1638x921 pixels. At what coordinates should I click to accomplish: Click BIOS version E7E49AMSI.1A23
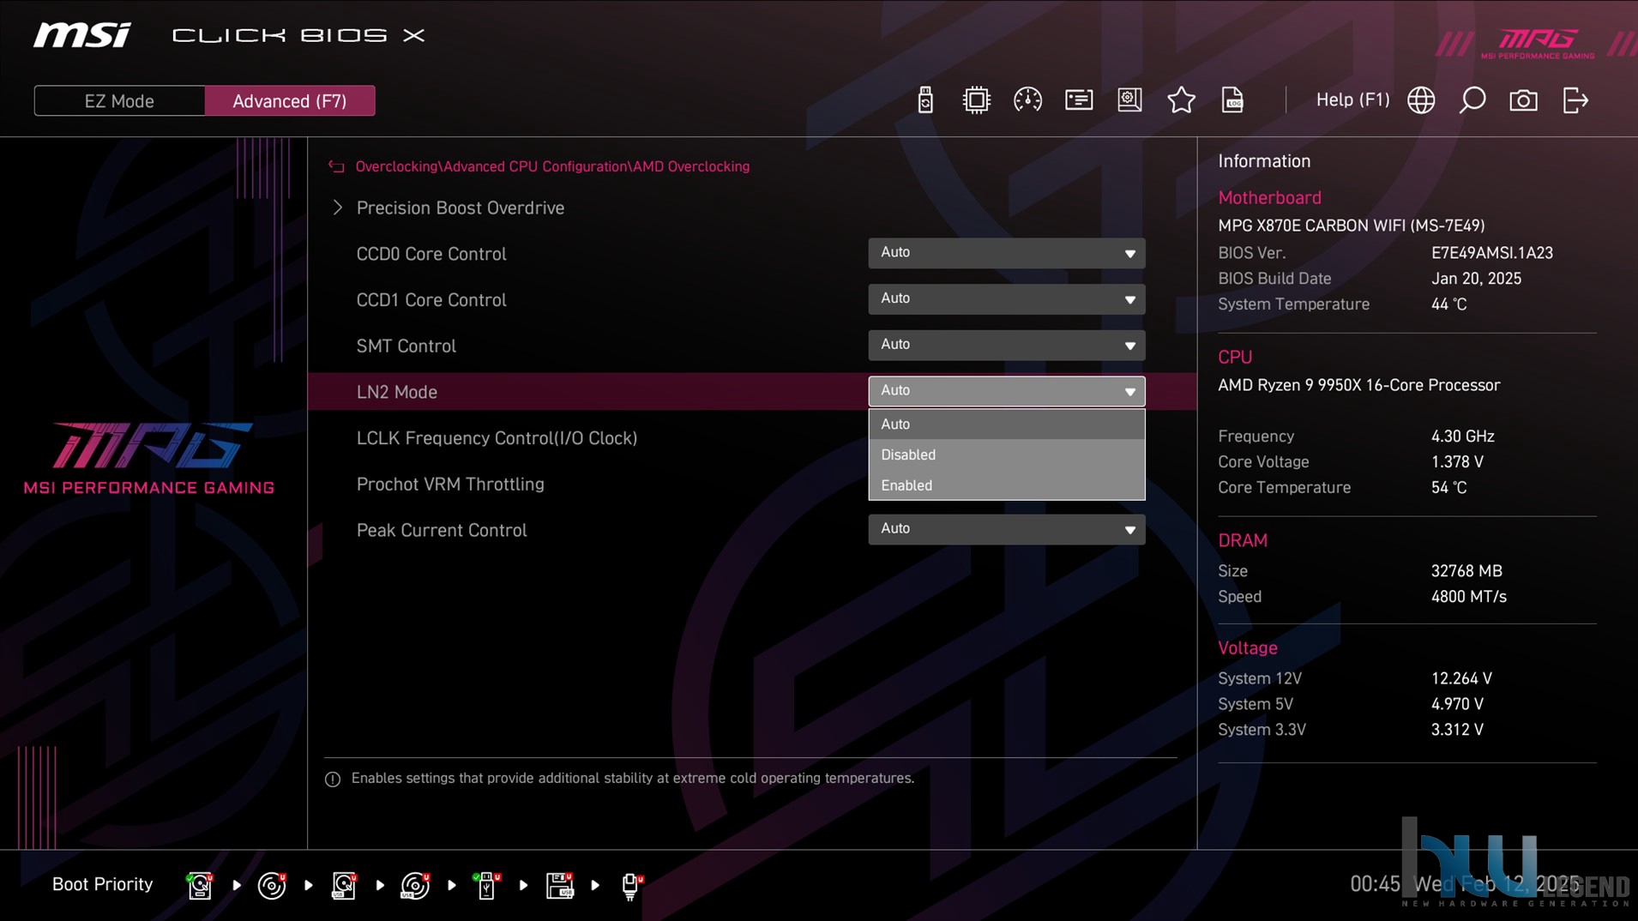click(1491, 253)
